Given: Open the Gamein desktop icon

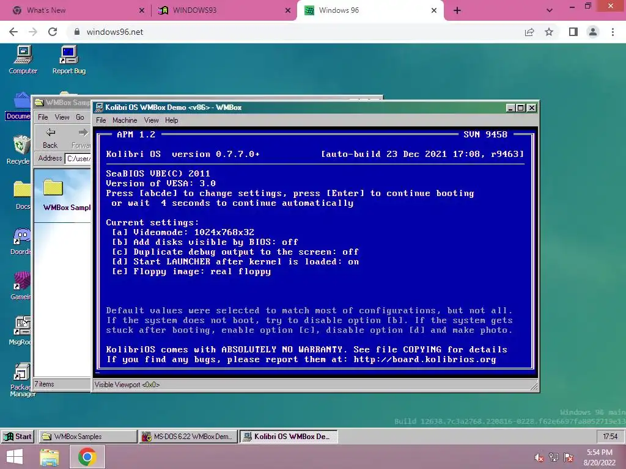Looking at the screenshot, I should [21, 286].
